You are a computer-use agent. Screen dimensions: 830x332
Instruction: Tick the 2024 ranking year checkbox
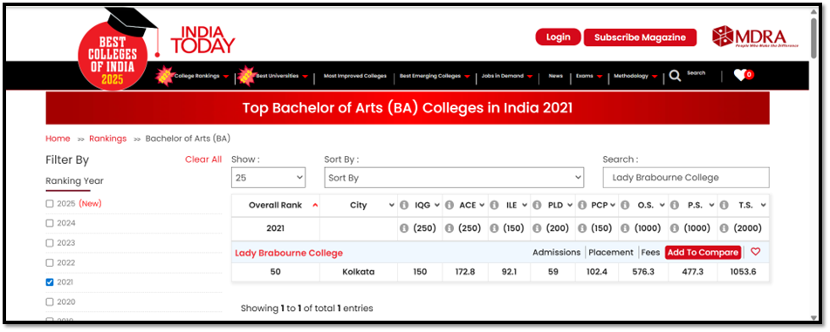(x=50, y=223)
